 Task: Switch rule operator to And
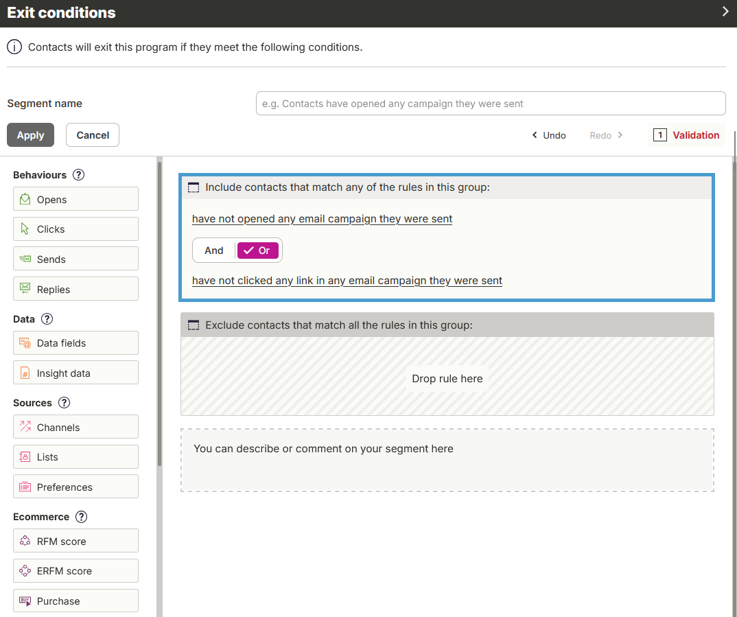point(214,251)
